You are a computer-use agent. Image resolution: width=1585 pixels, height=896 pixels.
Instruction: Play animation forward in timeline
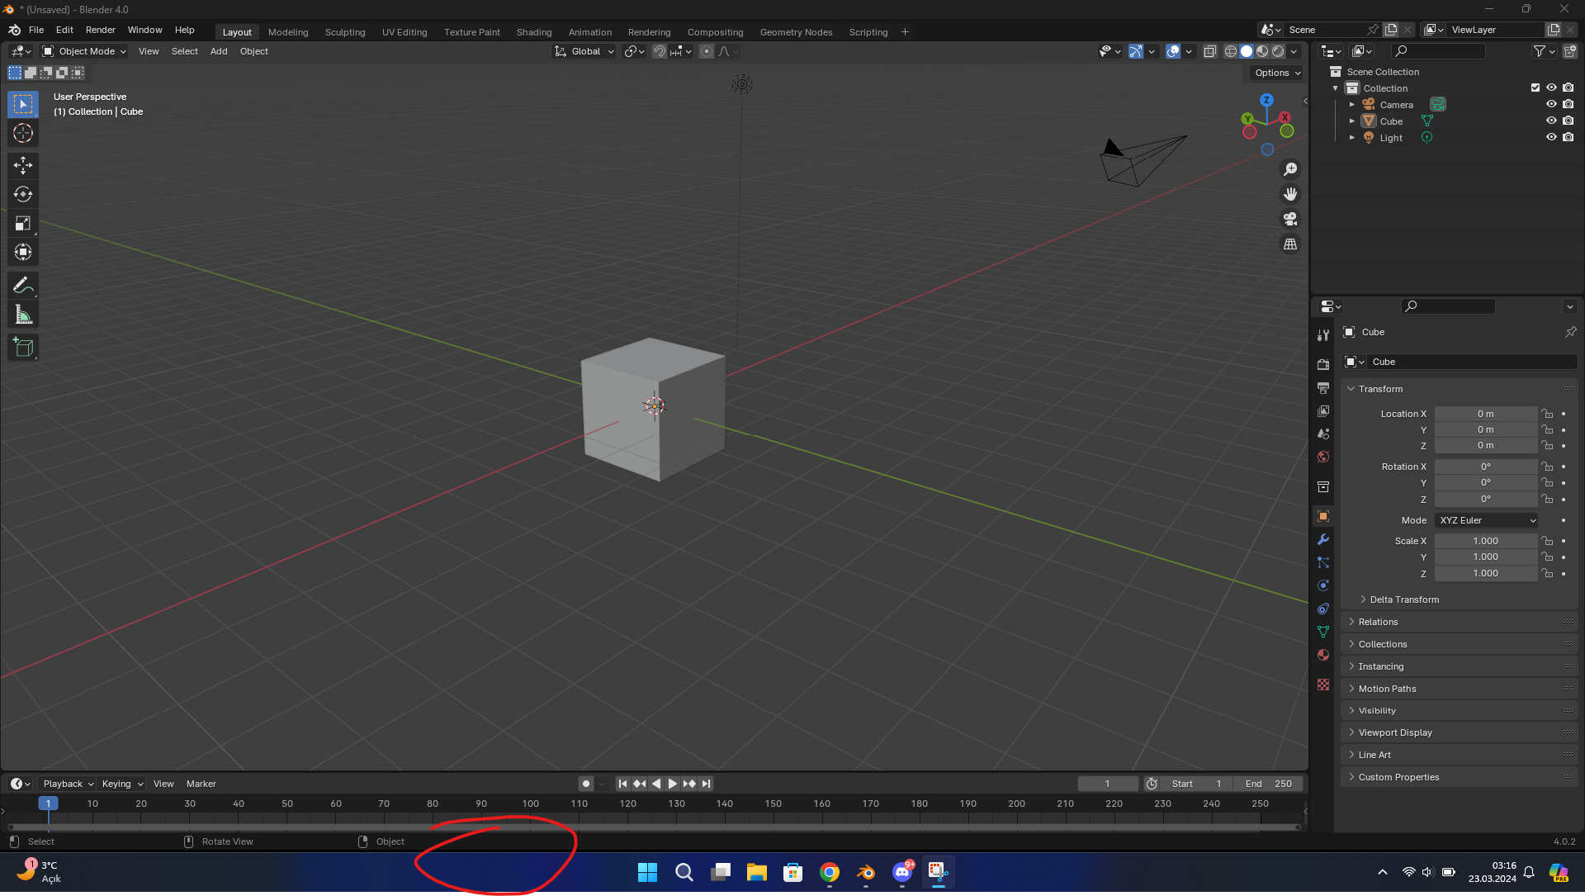673,784
